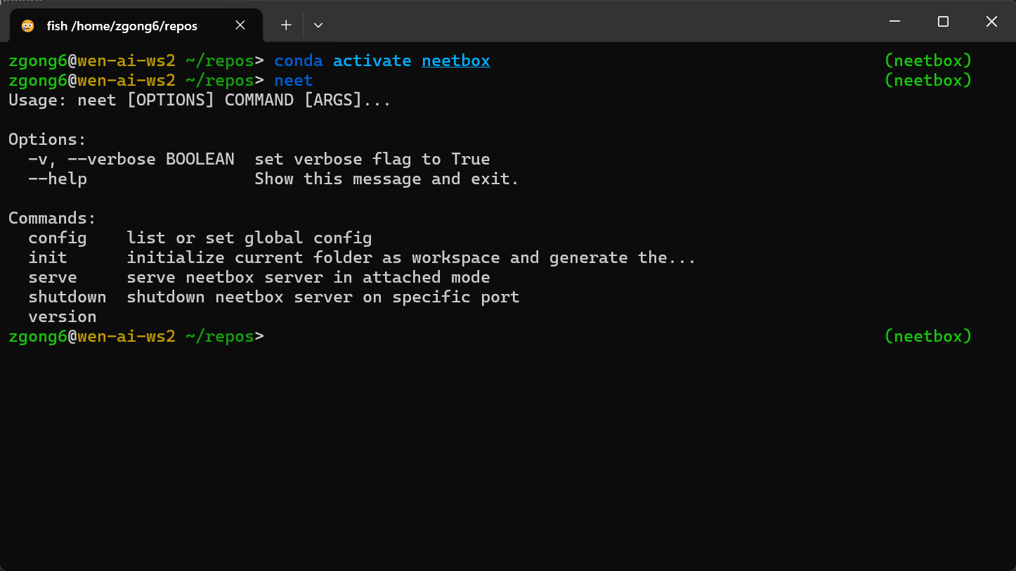The image size is (1016, 571).
Task: Click the typed neet command text
Action: coord(294,81)
